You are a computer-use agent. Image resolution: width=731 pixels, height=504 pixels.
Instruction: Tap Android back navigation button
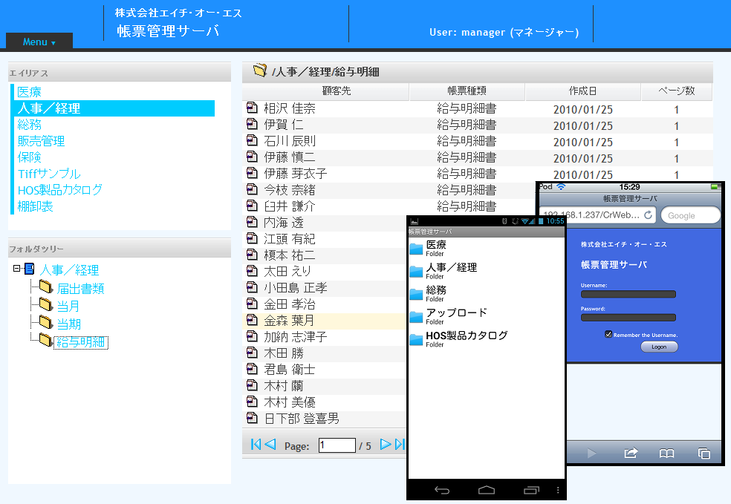click(x=442, y=490)
